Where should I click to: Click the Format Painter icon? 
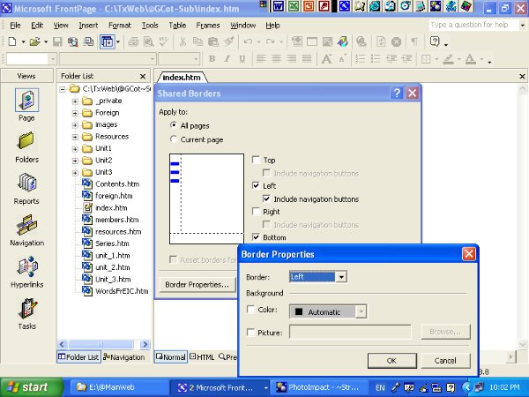coord(229,41)
